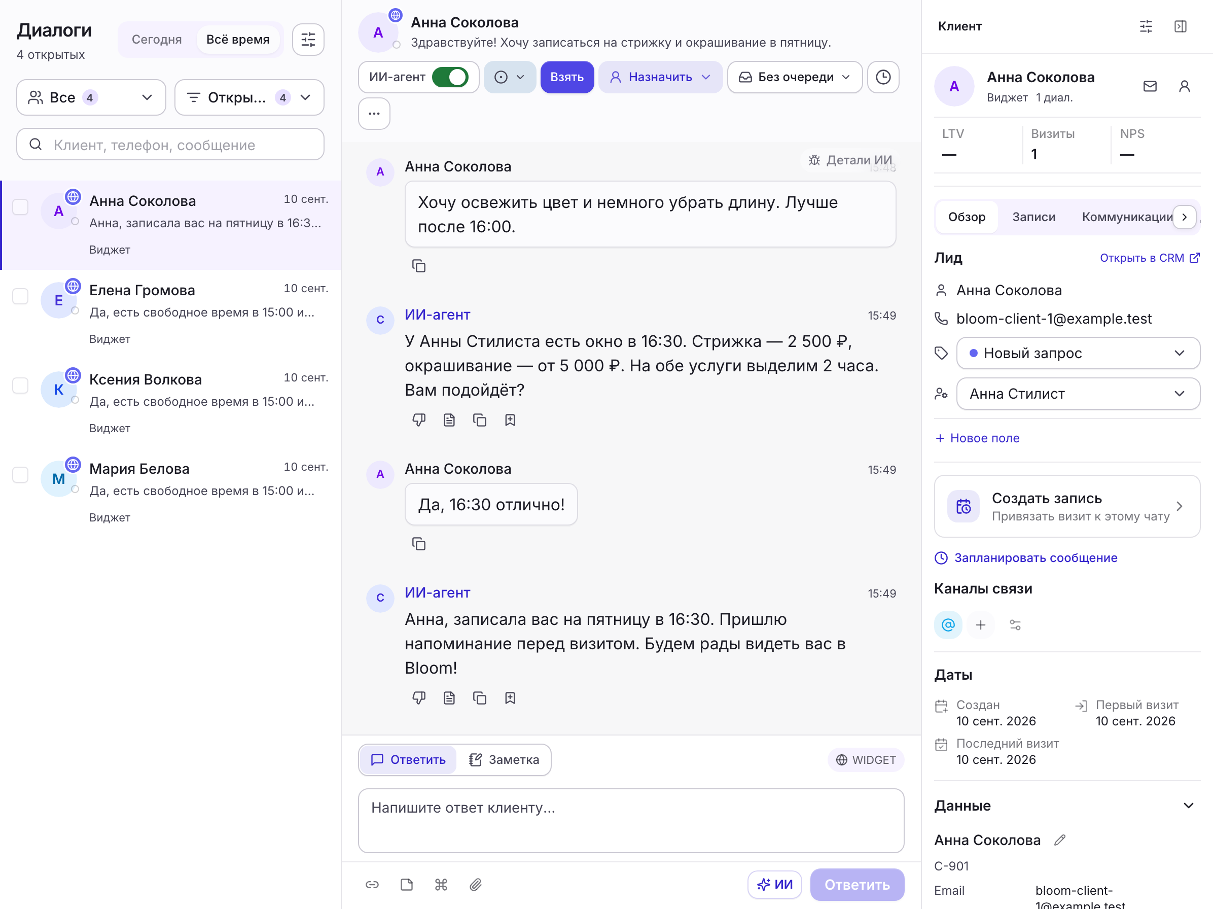Open the Новый запрос stage dropdown
Image resolution: width=1213 pixels, height=909 pixels.
click(x=1078, y=353)
